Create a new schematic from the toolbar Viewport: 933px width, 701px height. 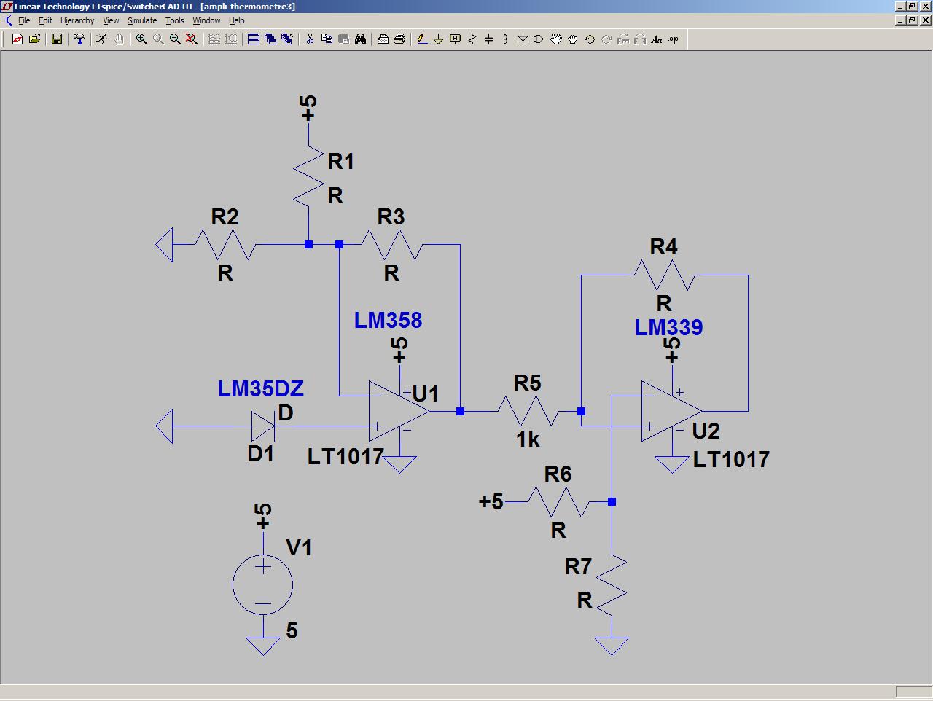coord(17,39)
